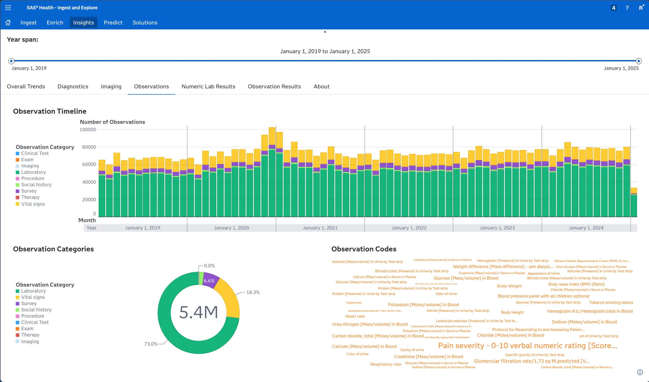Click the January 1, 2019 slider handle
This screenshot has height=382, width=649.
coord(11,61)
